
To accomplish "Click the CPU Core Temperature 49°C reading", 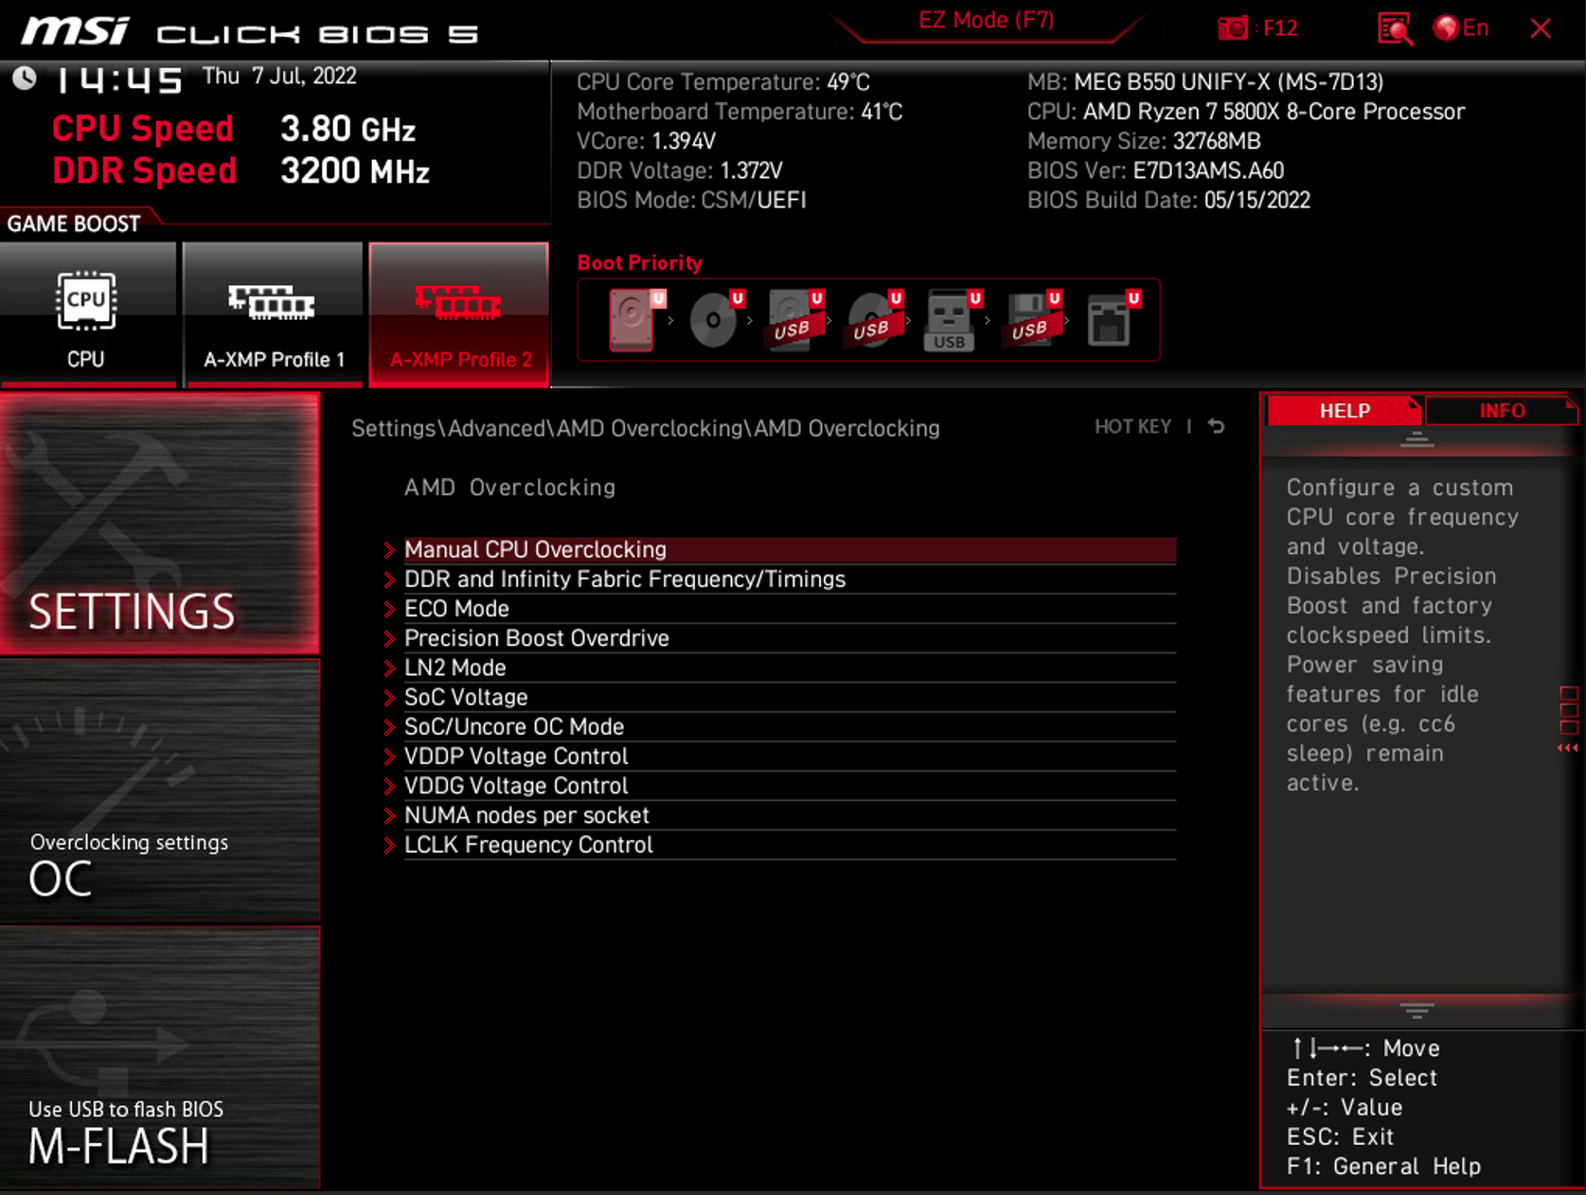I will coord(723,81).
